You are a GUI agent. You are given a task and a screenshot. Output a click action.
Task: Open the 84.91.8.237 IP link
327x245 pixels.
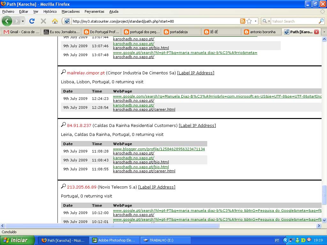(x=79, y=126)
